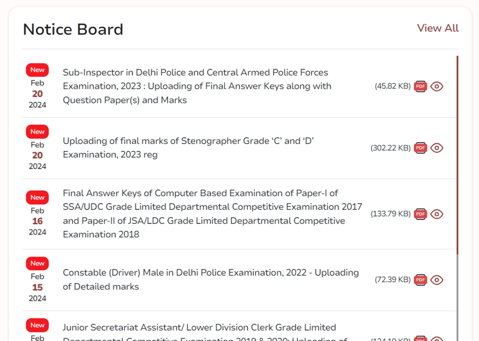Click PDF icon for Constable Driver notice
Image resolution: width=479 pixels, height=341 pixels.
(x=420, y=280)
